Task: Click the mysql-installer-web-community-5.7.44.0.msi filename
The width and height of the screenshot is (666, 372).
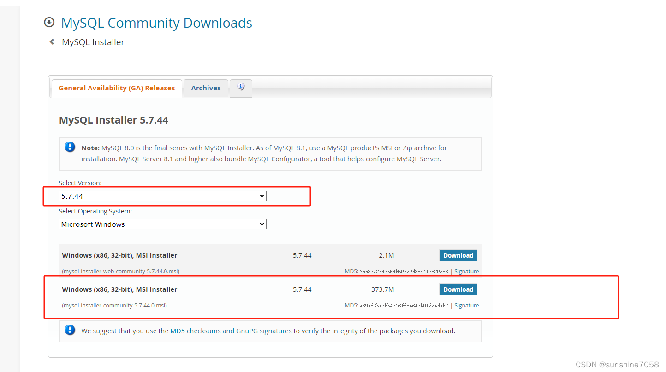Action: [x=121, y=271]
